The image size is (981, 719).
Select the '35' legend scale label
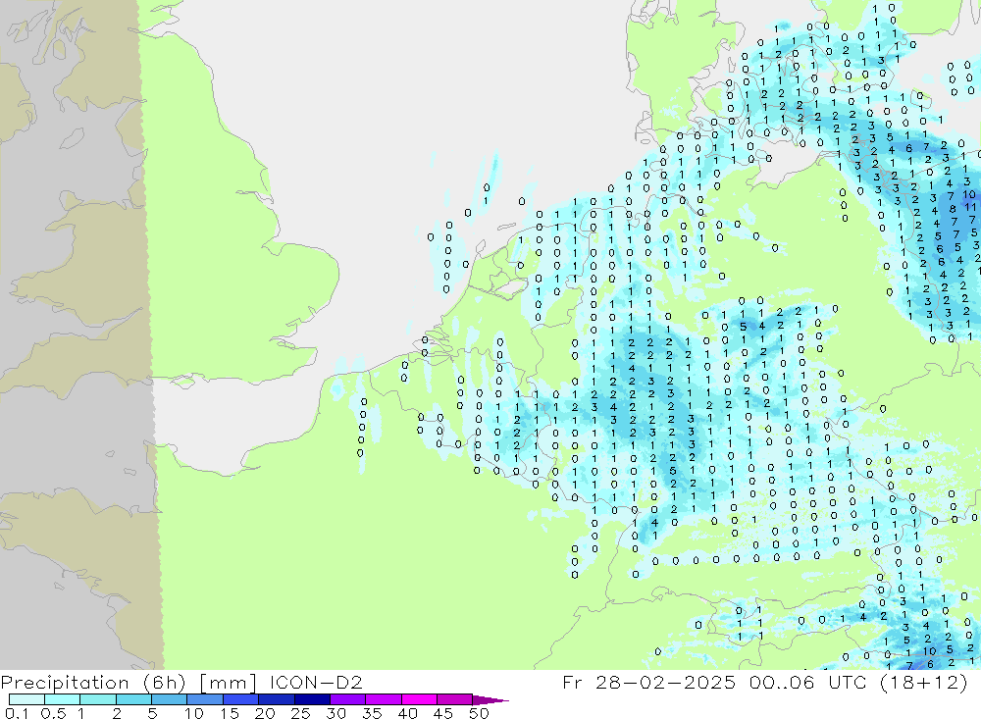(x=372, y=713)
